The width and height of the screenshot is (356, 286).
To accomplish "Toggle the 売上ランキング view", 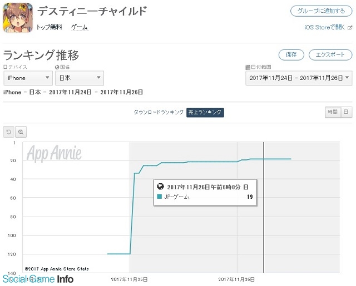I will (205, 112).
